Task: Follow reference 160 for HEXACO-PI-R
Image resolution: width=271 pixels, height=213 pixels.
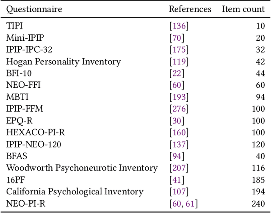Action: pos(179,132)
